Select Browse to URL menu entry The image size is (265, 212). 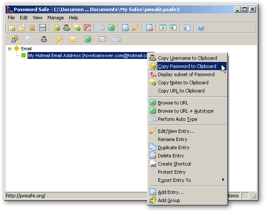click(x=188, y=103)
